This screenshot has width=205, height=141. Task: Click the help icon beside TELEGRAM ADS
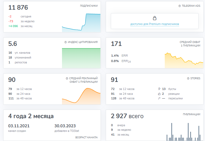pos(180,6)
